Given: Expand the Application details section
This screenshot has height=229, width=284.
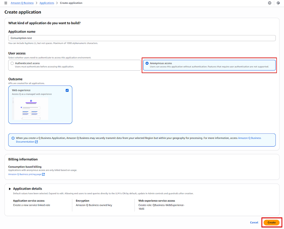Looking at the screenshot, I should point(10,189).
